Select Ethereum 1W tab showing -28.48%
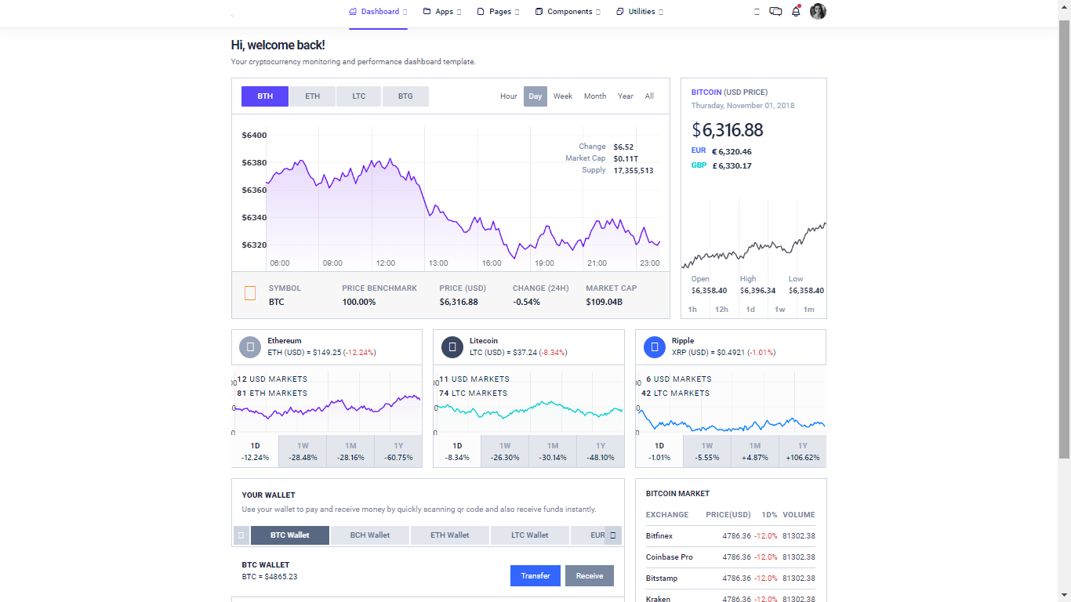 tap(303, 451)
